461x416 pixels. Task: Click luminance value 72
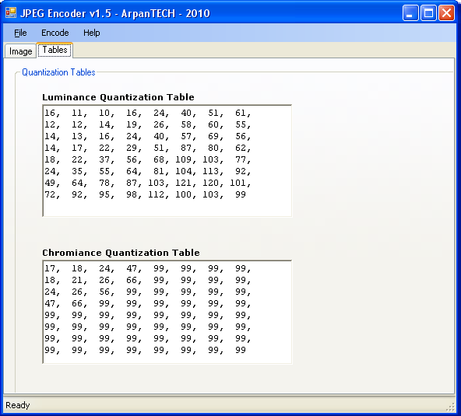pos(50,194)
